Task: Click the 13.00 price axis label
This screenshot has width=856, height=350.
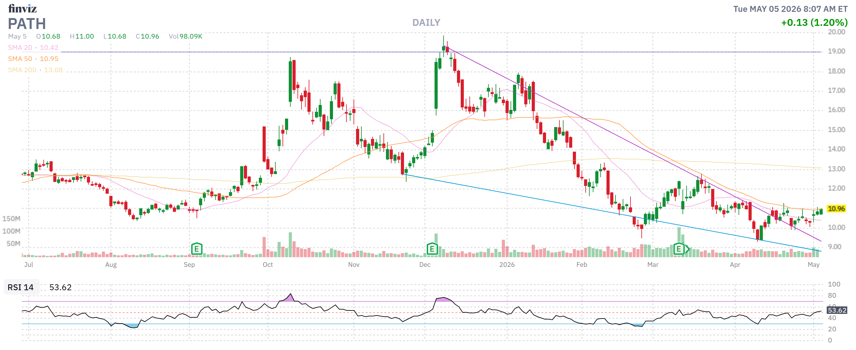Action: click(836, 169)
